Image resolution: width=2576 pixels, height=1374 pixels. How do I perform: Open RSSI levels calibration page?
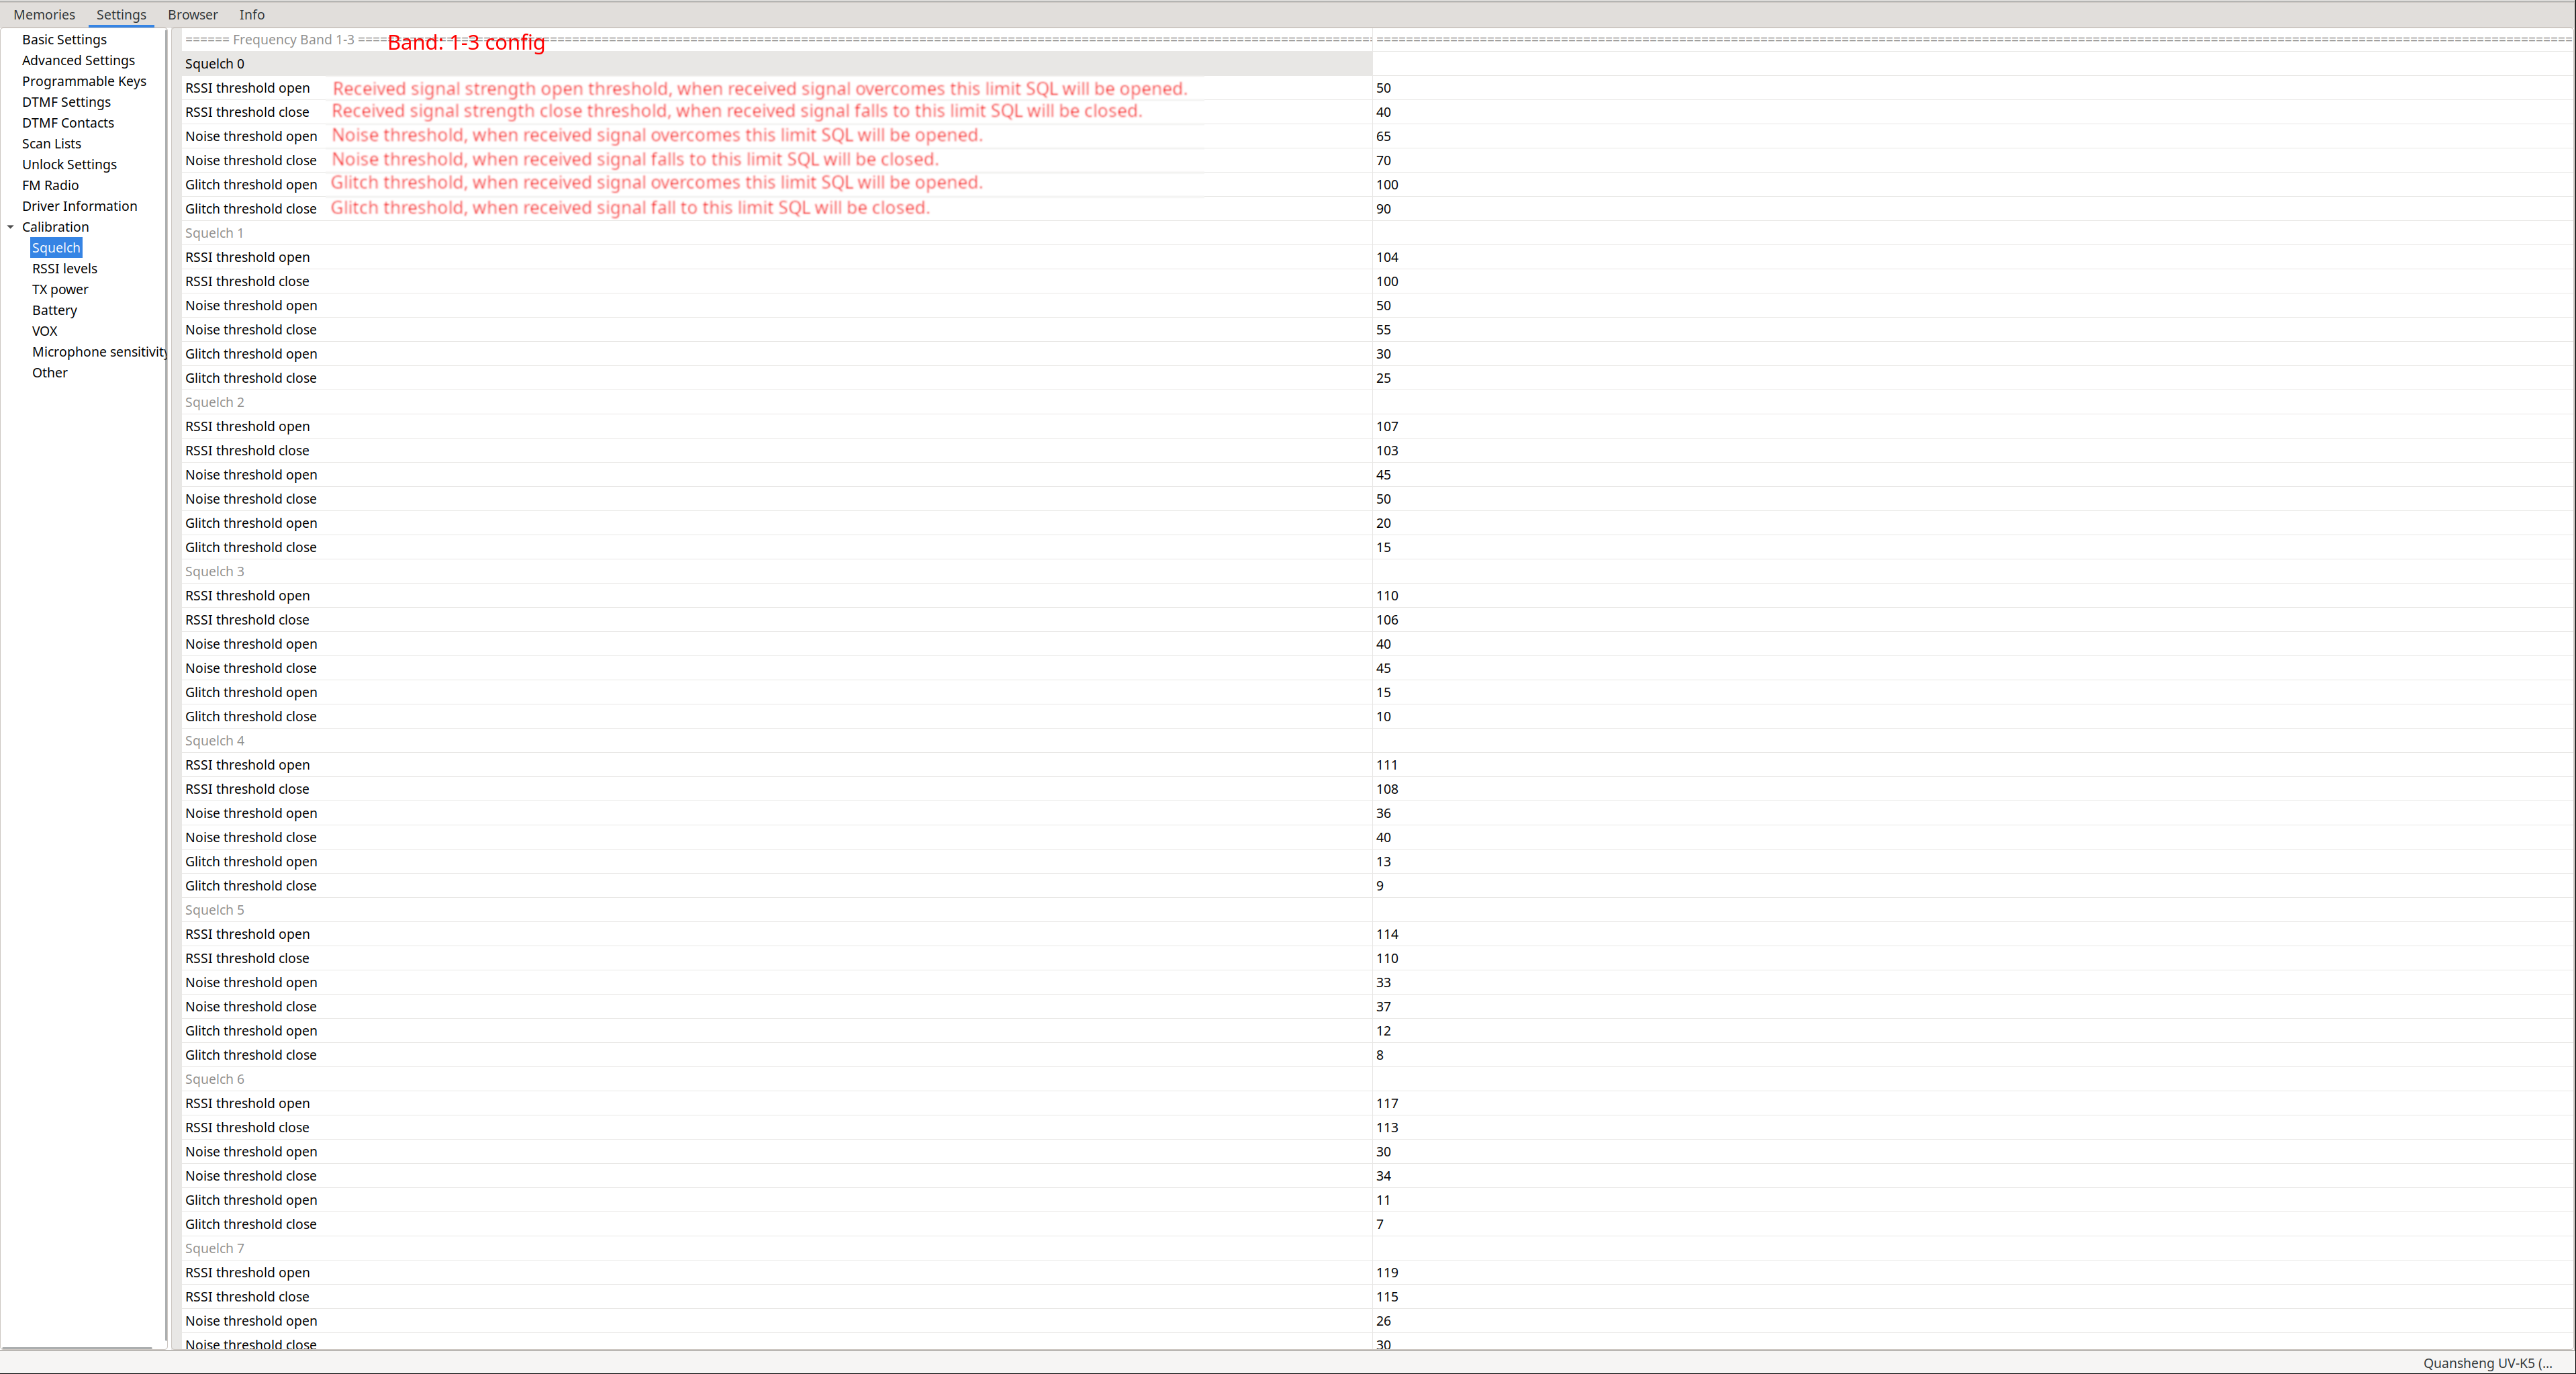64,268
